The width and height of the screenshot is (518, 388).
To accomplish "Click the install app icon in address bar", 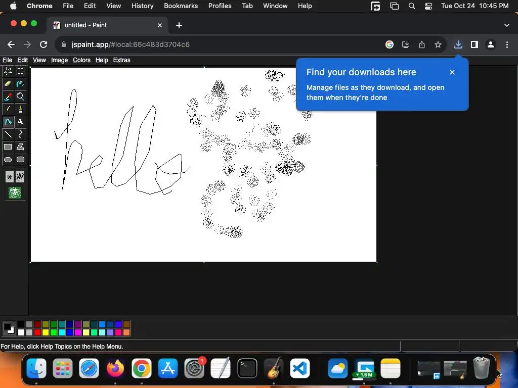I will (x=406, y=44).
